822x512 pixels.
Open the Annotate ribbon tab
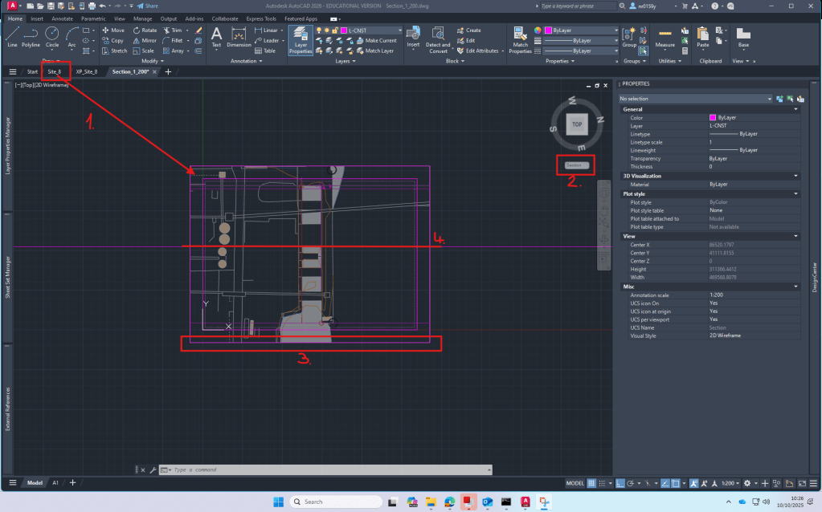[61, 18]
